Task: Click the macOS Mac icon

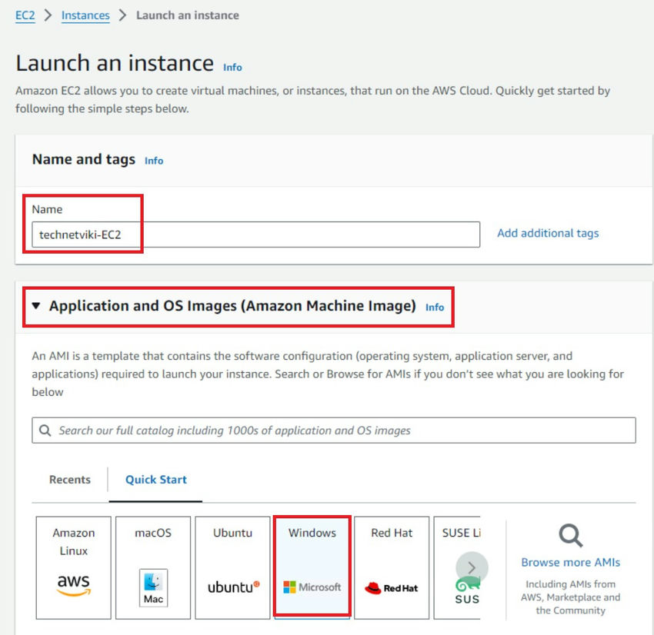Action: 153,588
